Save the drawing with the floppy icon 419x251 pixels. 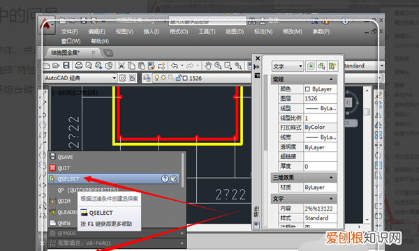66,66
